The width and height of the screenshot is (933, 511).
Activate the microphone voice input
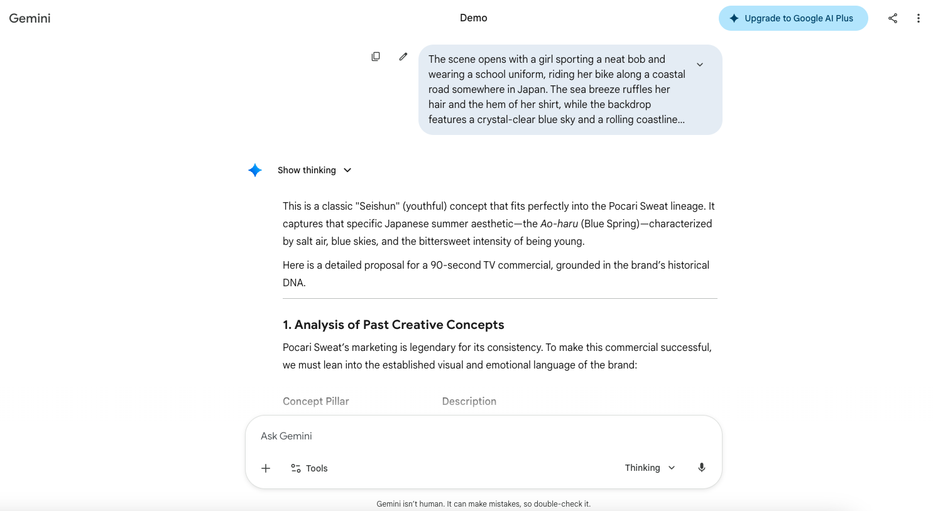click(x=702, y=468)
